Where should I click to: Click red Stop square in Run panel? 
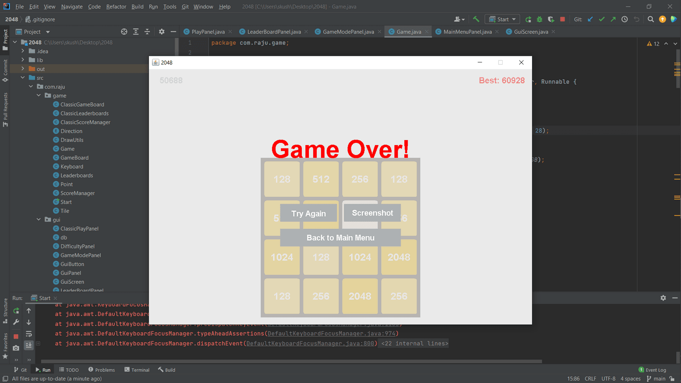coord(16,336)
